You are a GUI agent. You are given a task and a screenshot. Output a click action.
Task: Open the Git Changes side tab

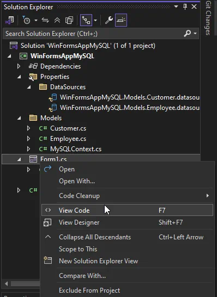coord(208,18)
